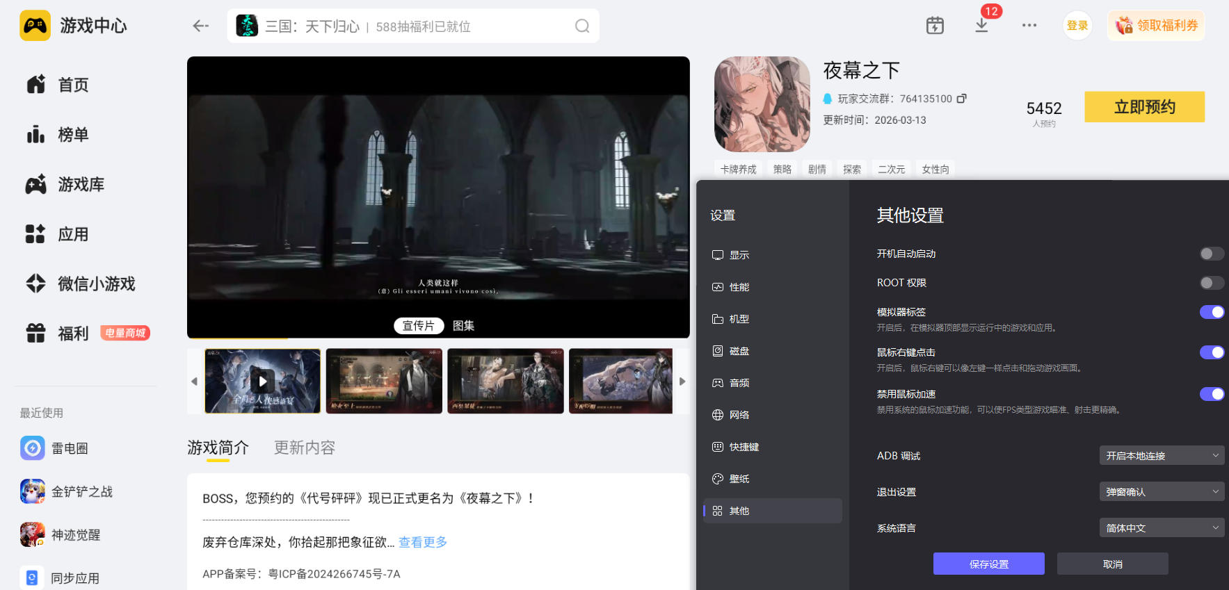This screenshot has width=1229, height=590.
Task: Click the back arrow icon
Action: pyautogui.click(x=201, y=26)
